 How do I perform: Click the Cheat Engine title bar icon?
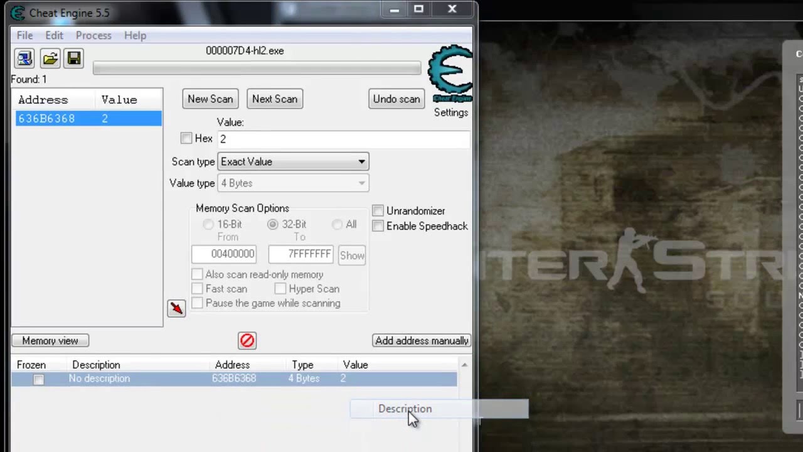[18, 13]
